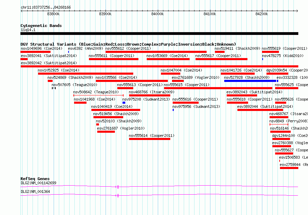Viewport: 308px width, 215px height.
Task: Open the nsv1041726 (Coe2014) label
Action: coord(241,70)
